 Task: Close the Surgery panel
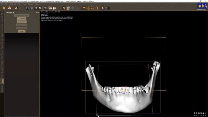39,12
